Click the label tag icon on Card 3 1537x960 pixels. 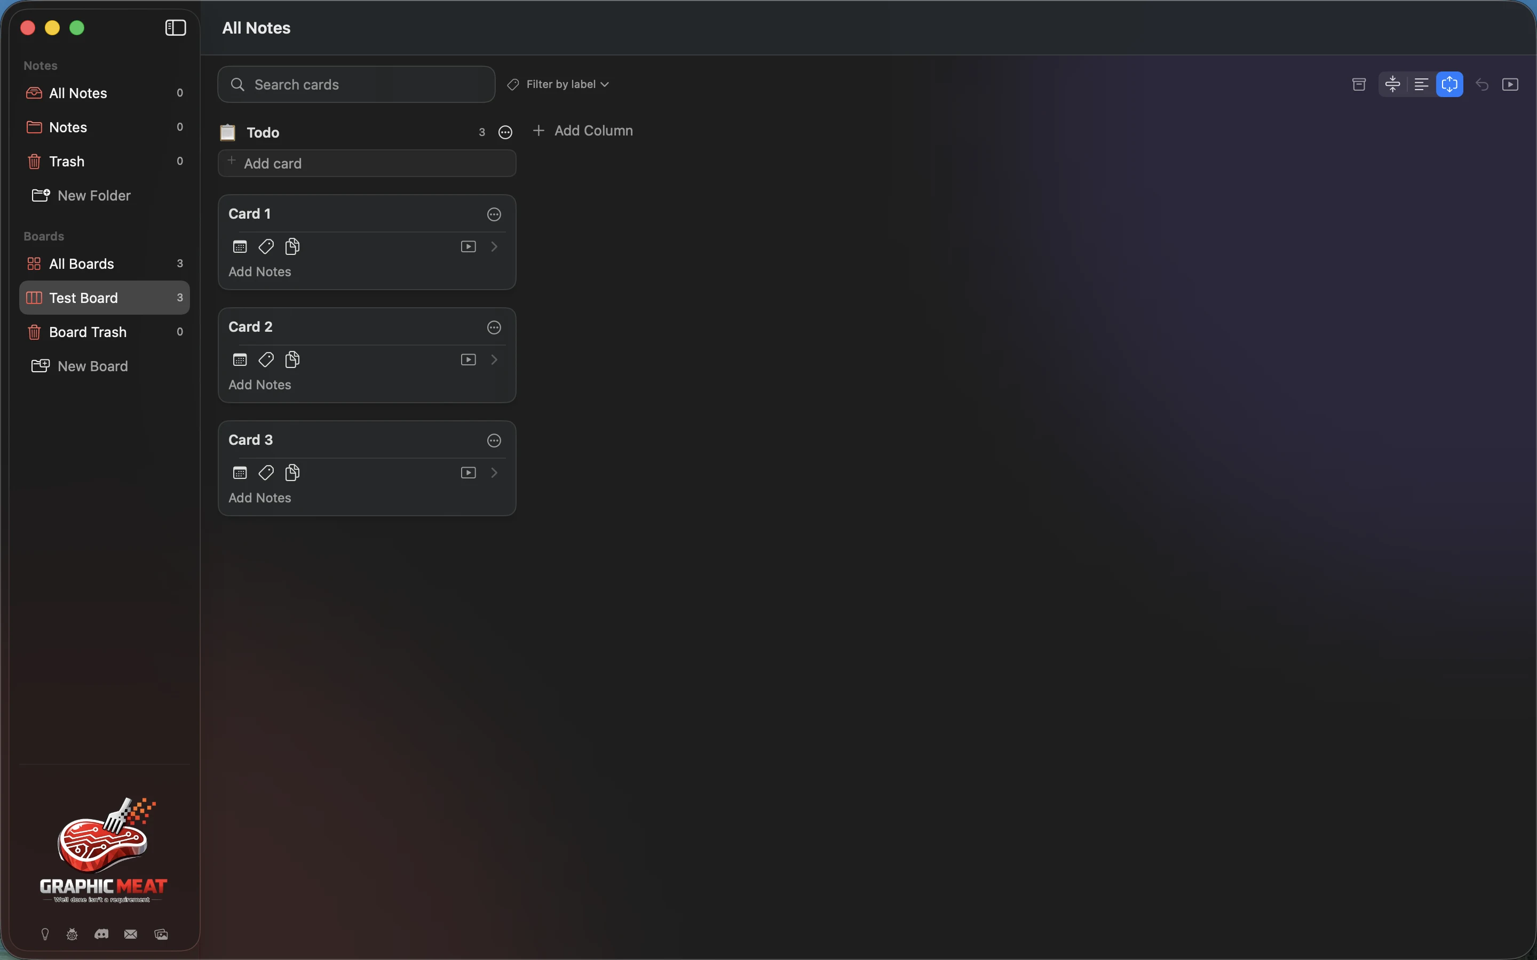pos(266,473)
